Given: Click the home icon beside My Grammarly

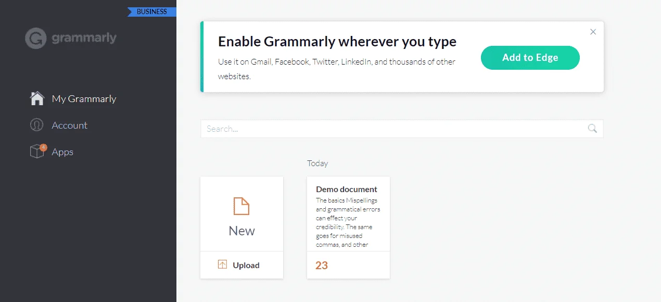Looking at the screenshot, I should [x=37, y=98].
